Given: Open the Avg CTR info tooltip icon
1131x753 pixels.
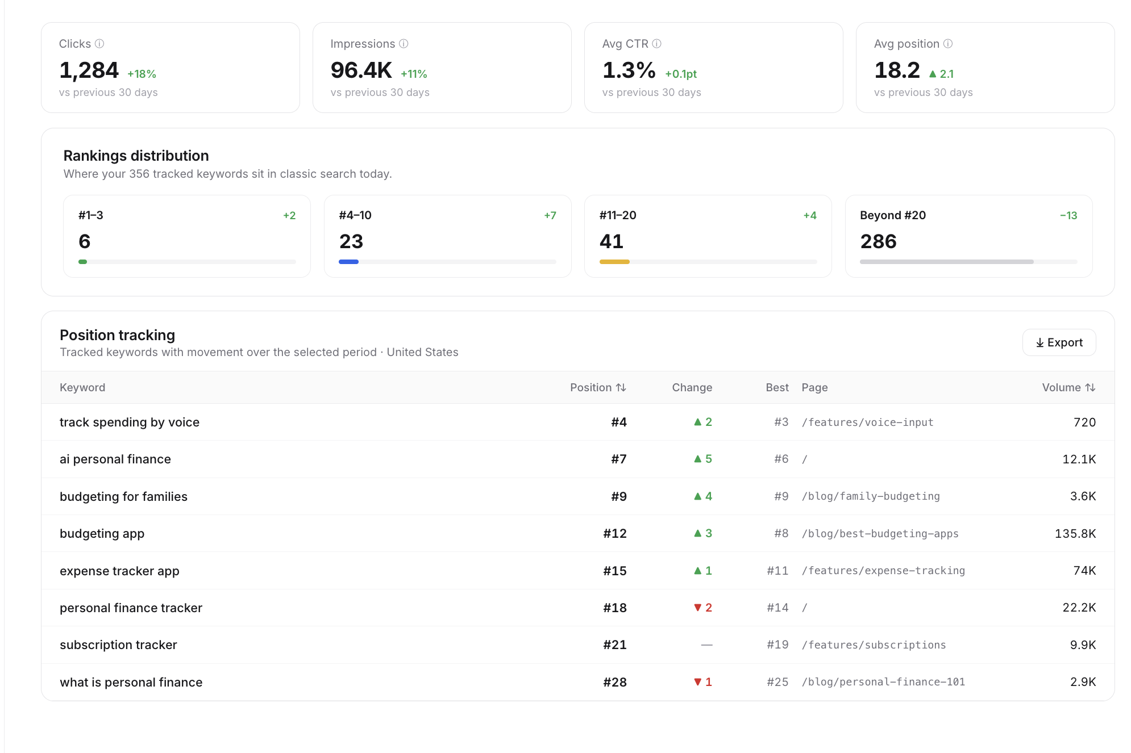Looking at the screenshot, I should click(x=657, y=44).
